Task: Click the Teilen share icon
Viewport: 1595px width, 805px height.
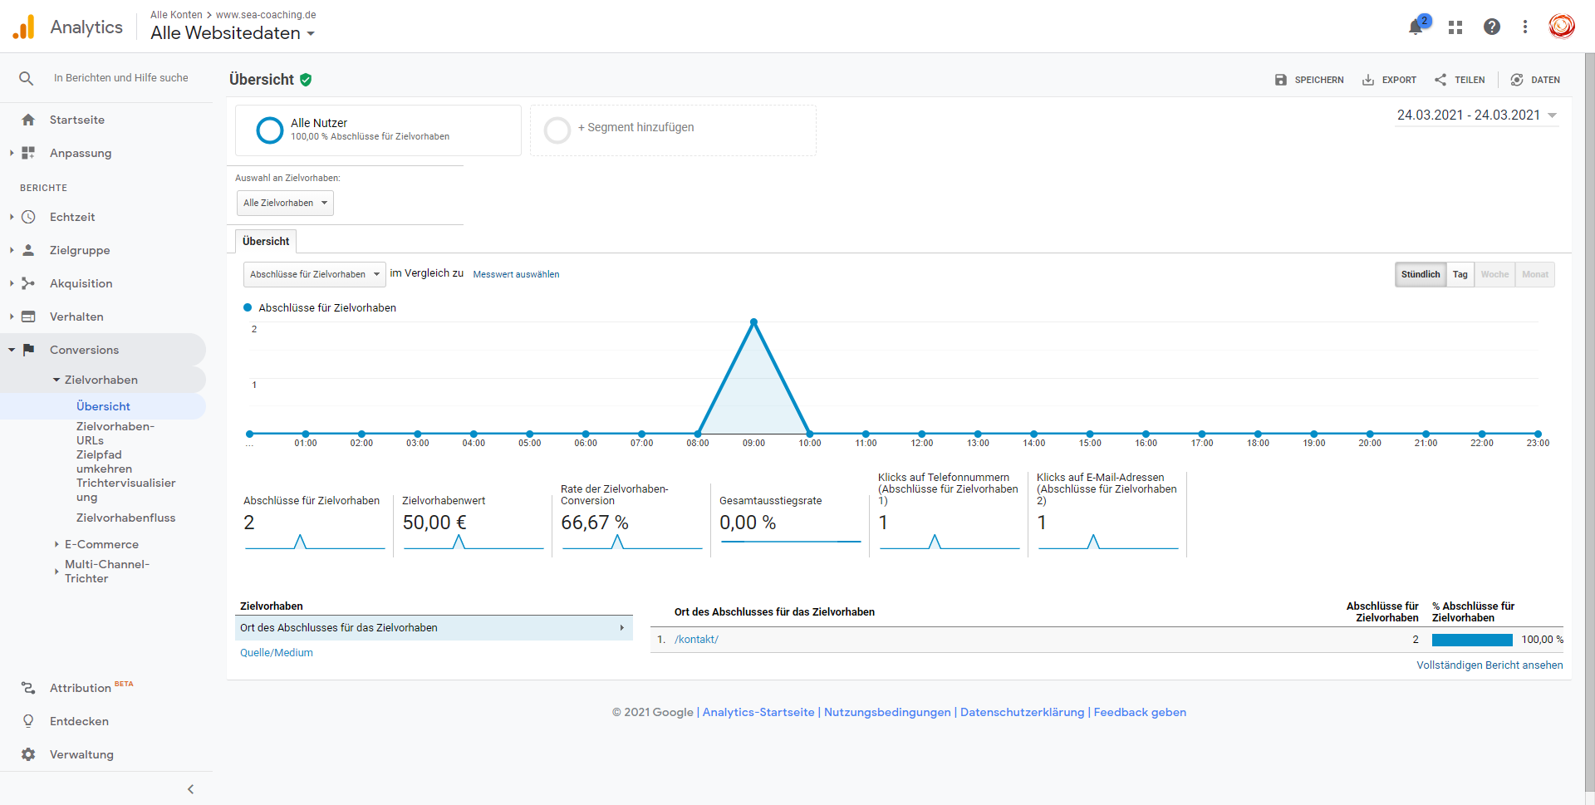Action: (1440, 80)
